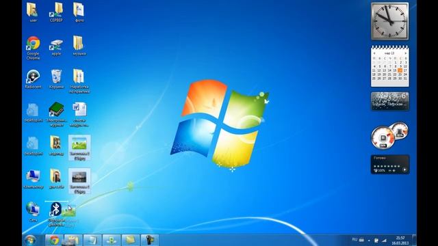Open the Action Center flag icon

tap(376, 240)
